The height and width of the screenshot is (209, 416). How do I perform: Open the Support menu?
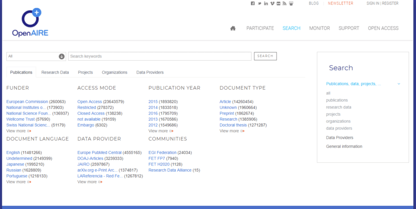pyautogui.click(x=348, y=28)
